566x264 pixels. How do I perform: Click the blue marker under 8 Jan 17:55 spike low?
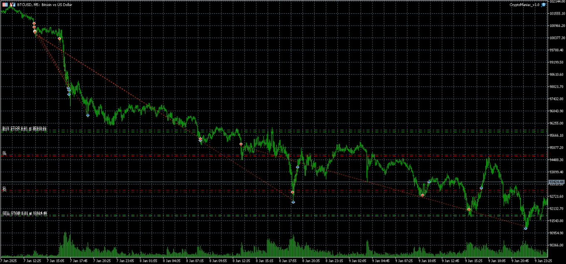(293, 202)
